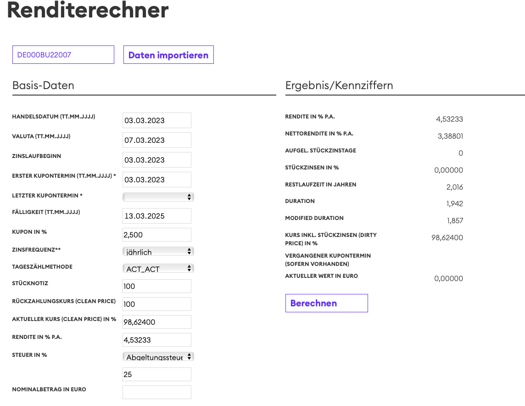The height and width of the screenshot is (406, 525).
Task: Click the Kupon in % field
Action: 156,235
